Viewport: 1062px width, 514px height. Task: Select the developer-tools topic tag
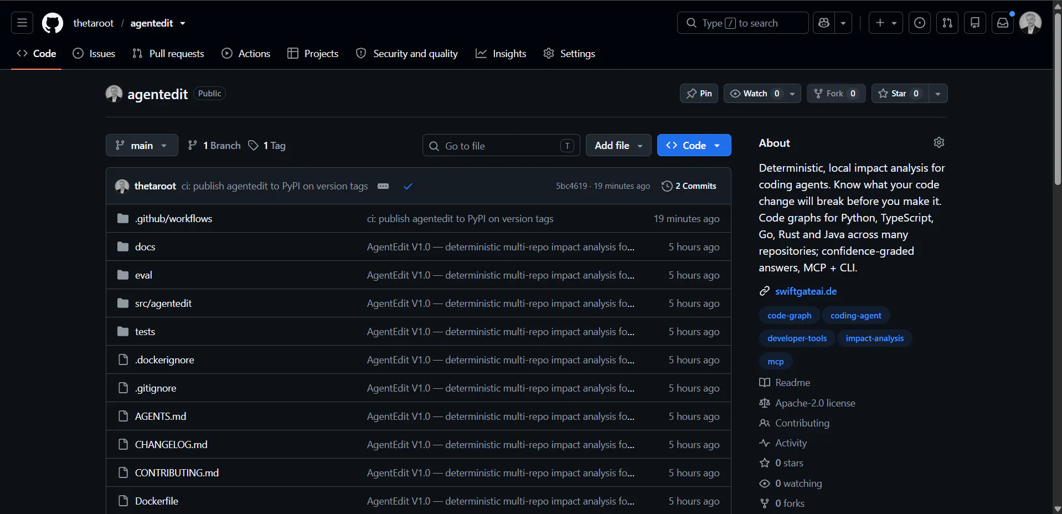pyautogui.click(x=797, y=338)
